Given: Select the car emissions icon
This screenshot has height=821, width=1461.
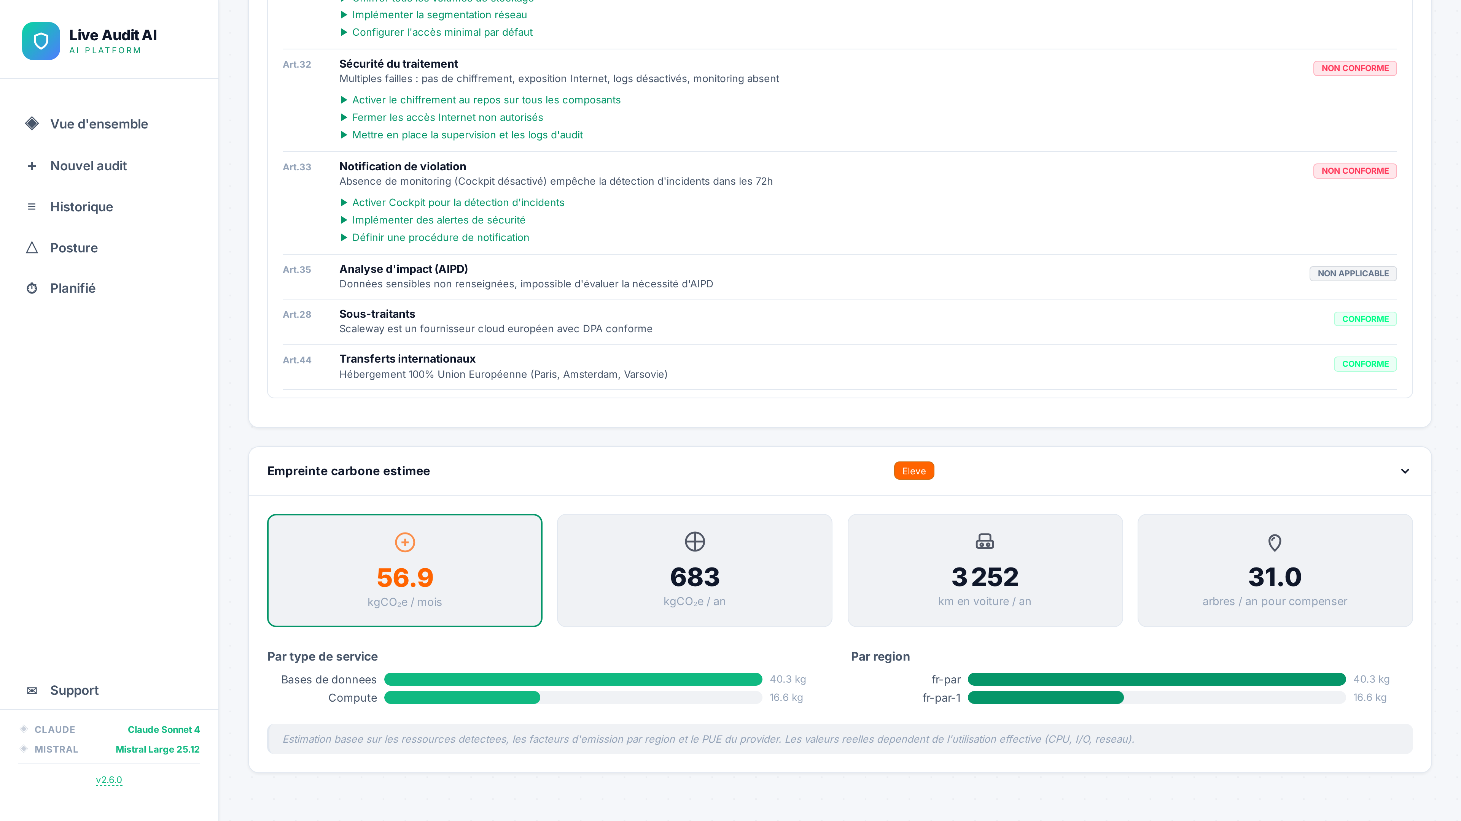Looking at the screenshot, I should (985, 541).
